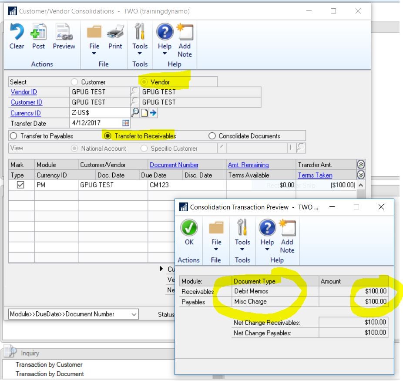Screen dimensions: 403x381
Task: Select National Account view option
Action: coord(74,148)
